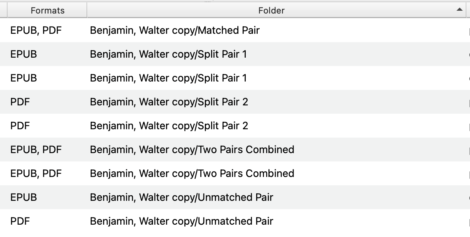Screen dimensions: 470x237
Task: Select the first Split Pair 1 folder entry
Action: tap(168, 54)
